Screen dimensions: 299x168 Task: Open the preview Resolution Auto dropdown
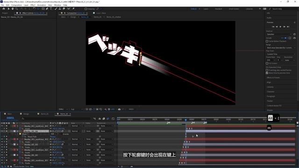tap(290, 60)
